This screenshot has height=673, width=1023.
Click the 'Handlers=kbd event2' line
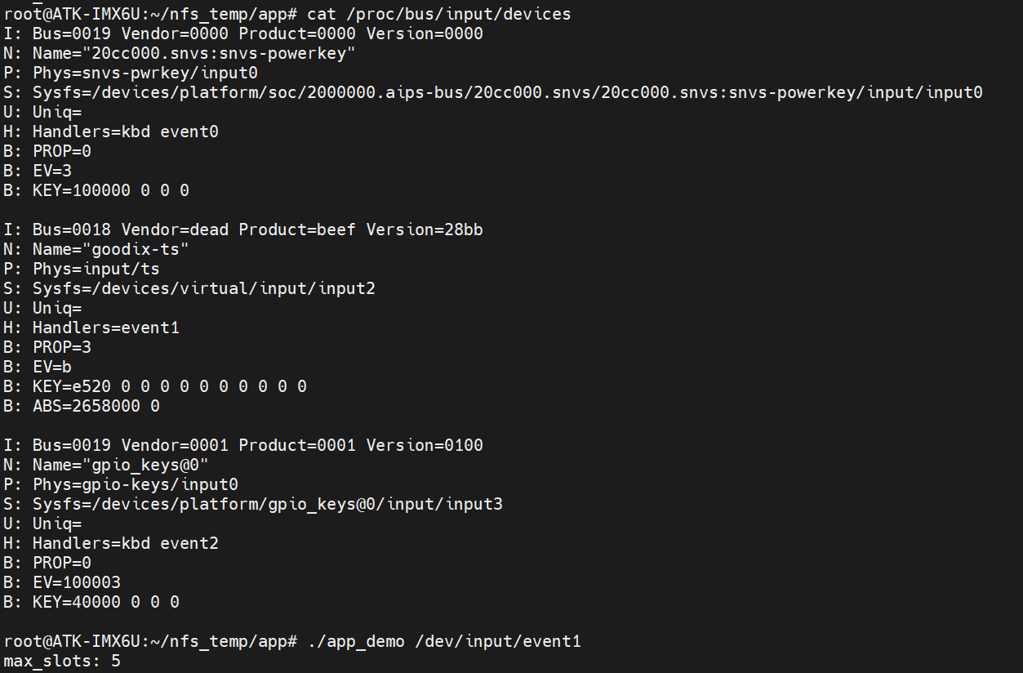point(126,543)
